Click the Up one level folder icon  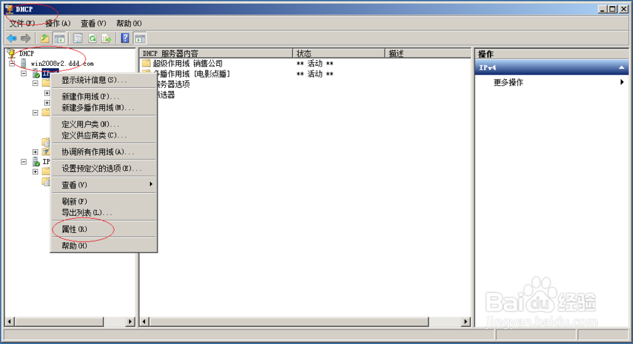[45, 39]
